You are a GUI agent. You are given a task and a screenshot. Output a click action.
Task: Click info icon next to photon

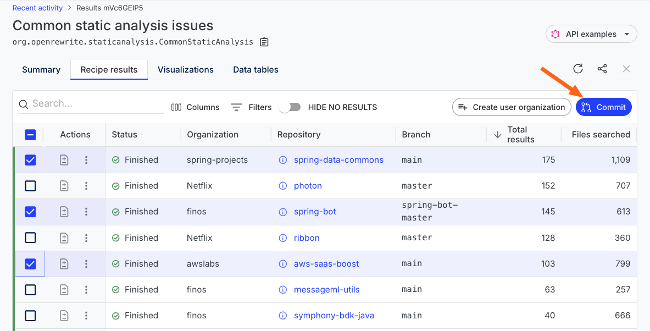283,186
